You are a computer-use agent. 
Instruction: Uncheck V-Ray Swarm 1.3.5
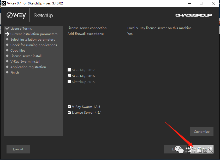[69, 107]
